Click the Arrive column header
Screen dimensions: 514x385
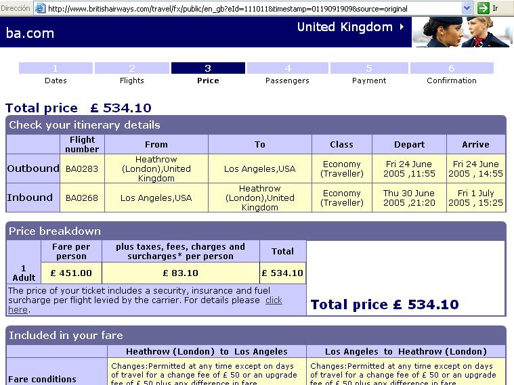[x=475, y=144]
